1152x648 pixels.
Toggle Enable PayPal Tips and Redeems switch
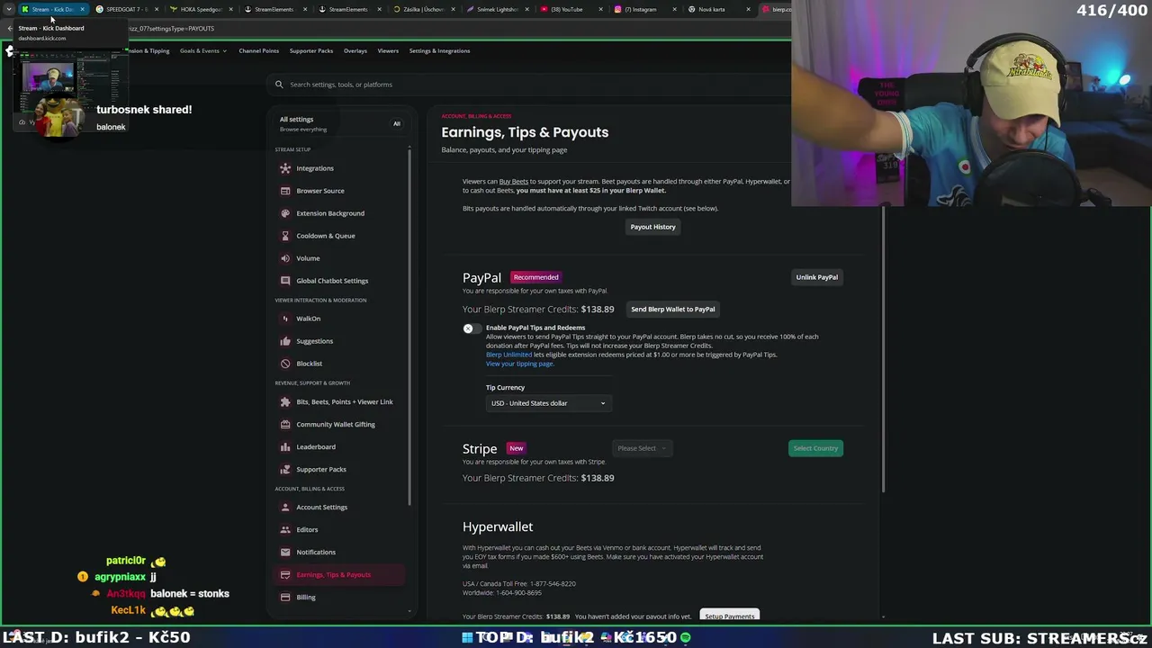472,328
